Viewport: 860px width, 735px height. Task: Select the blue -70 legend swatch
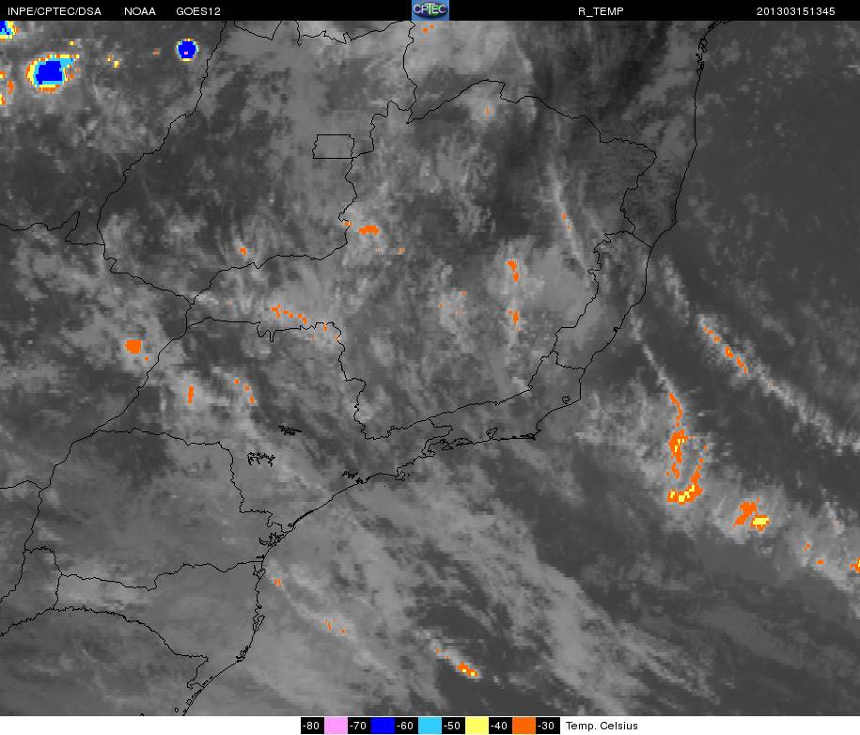[383, 726]
